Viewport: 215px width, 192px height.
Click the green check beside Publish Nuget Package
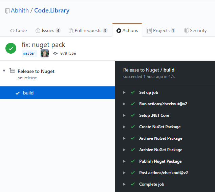[x=133, y=161]
